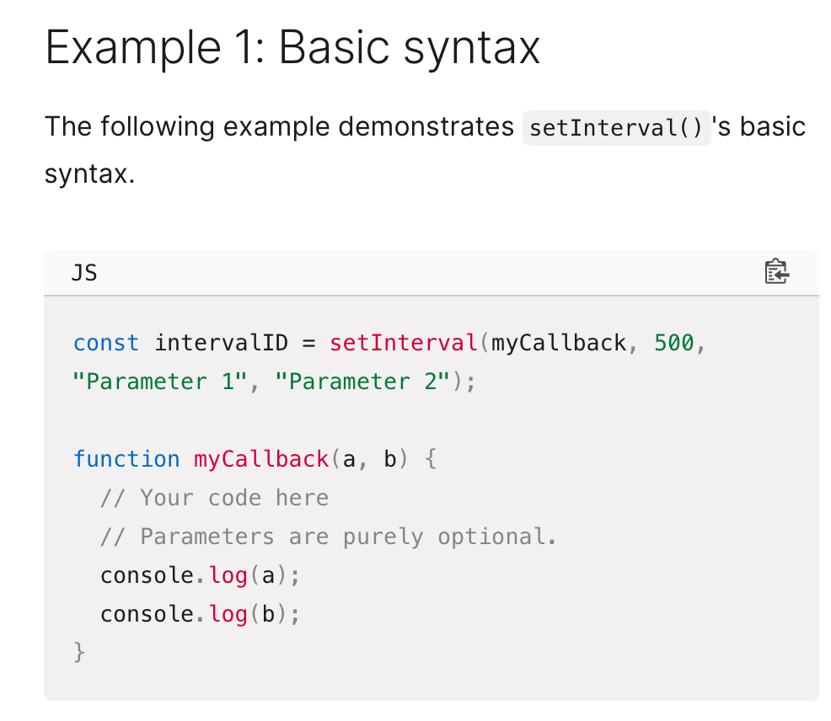Screen dimensions: 831x721
Task: Click the "Parameter 2" string in the code
Action: 368,382
